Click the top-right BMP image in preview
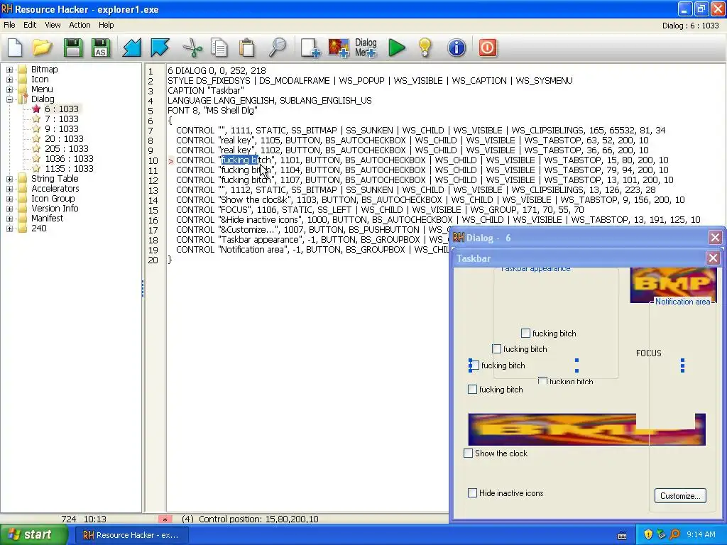 pyautogui.click(x=673, y=284)
